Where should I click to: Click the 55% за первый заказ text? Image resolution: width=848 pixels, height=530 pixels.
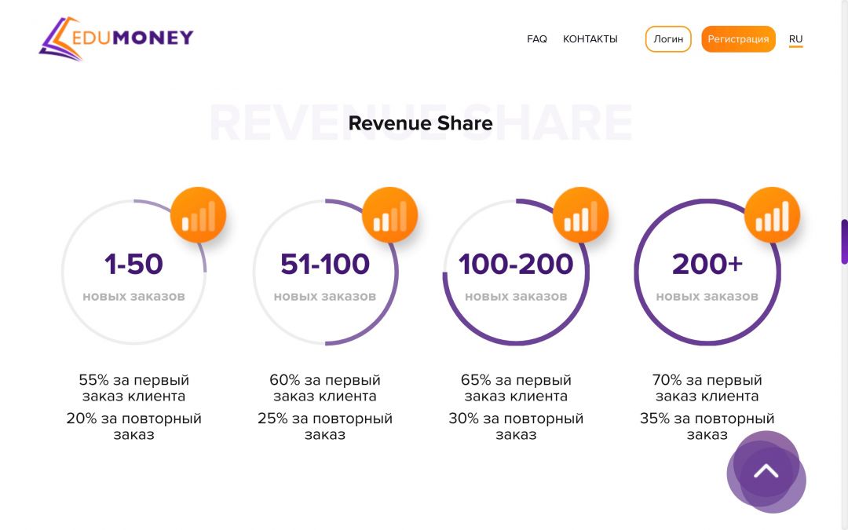point(133,388)
